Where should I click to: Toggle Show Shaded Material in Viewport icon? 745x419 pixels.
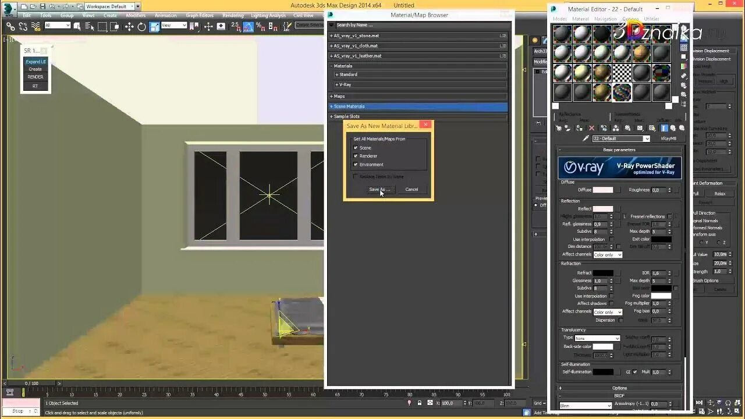point(652,128)
